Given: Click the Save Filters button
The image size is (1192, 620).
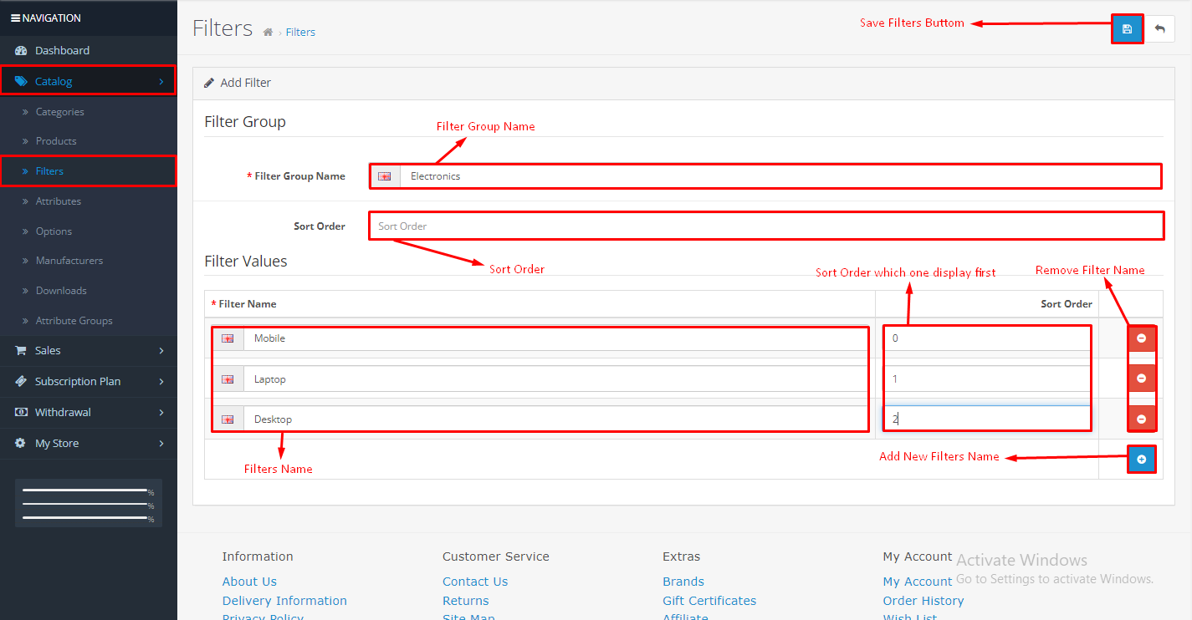Looking at the screenshot, I should coord(1127,28).
